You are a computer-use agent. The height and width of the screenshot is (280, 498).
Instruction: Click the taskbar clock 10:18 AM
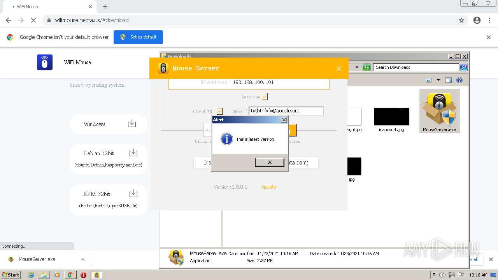pyautogui.click(x=478, y=275)
